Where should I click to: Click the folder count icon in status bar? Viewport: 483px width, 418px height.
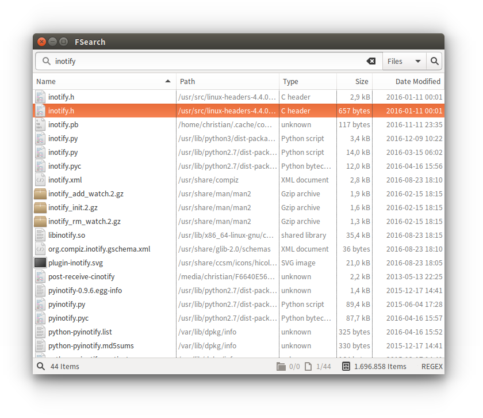281,367
